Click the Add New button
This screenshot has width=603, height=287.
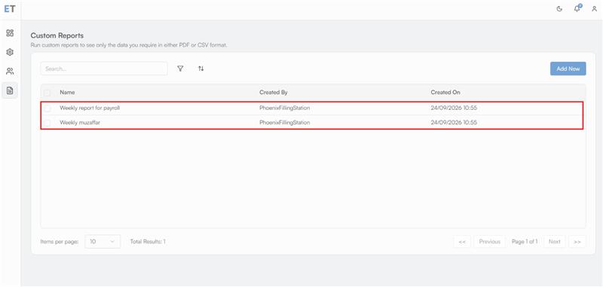pyautogui.click(x=568, y=69)
